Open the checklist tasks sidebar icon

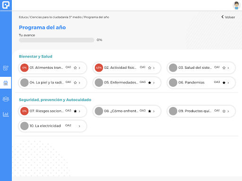click(x=6, y=68)
